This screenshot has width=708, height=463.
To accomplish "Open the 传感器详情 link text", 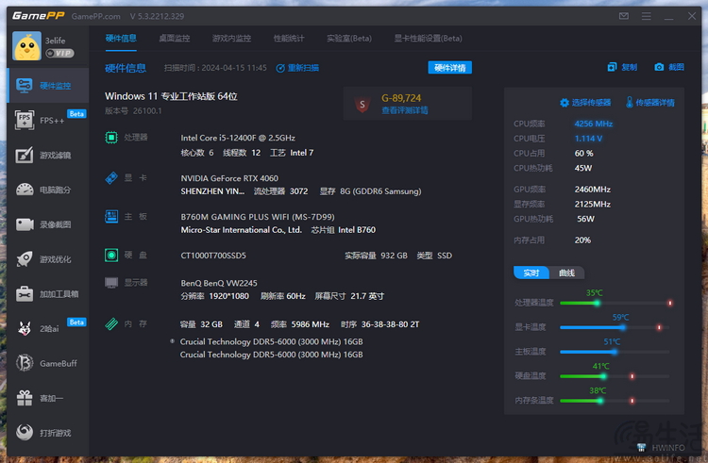I will click(x=655, y=103).
